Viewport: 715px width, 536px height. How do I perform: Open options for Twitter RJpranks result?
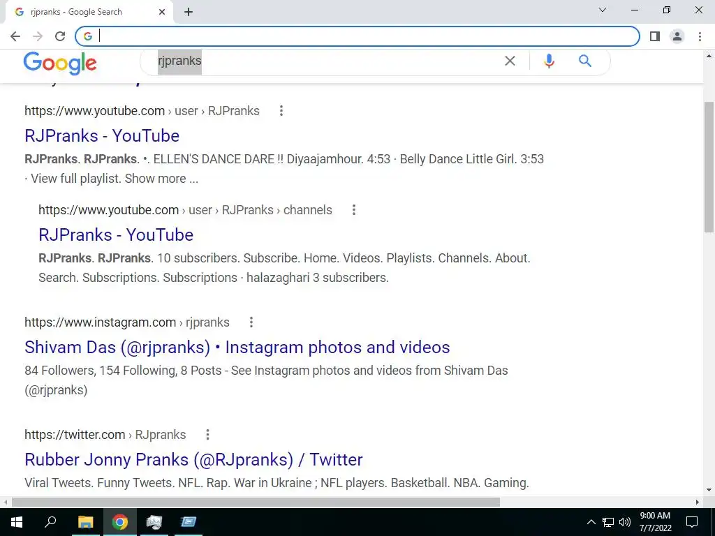tap(207, 434)
